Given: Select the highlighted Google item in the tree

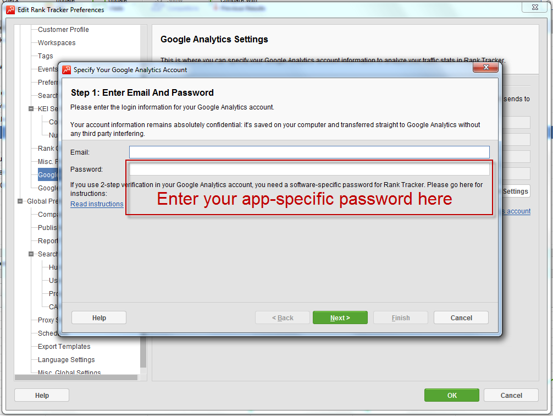Looking at the screenshot, I should point(48,175).
